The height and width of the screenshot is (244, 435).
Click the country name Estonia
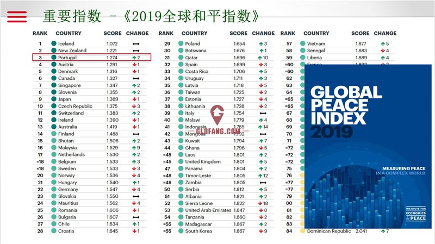pos(193,99)
